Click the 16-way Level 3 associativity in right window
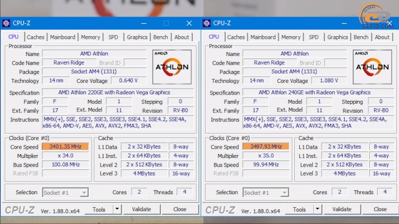Screen dimensions: 399x224 point(382,174)
